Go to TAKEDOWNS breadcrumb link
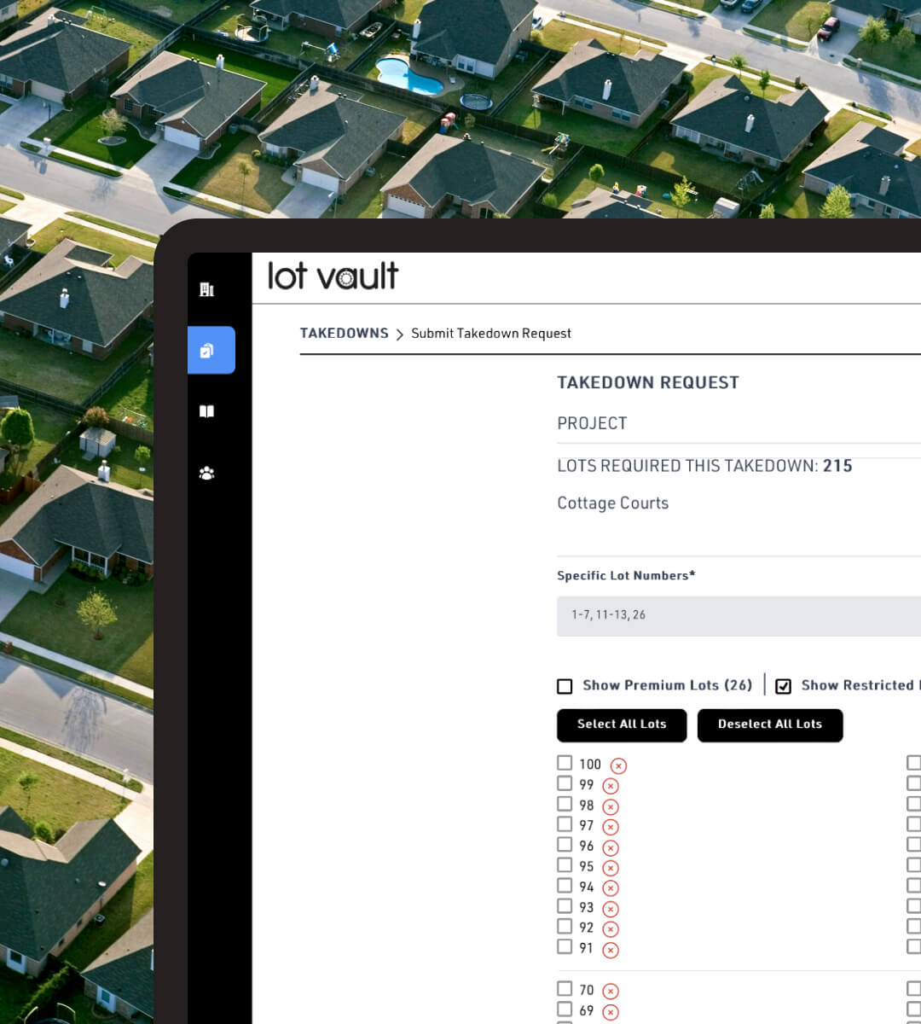This screenshot has height=1024, width=921. [x=344, y=334]
